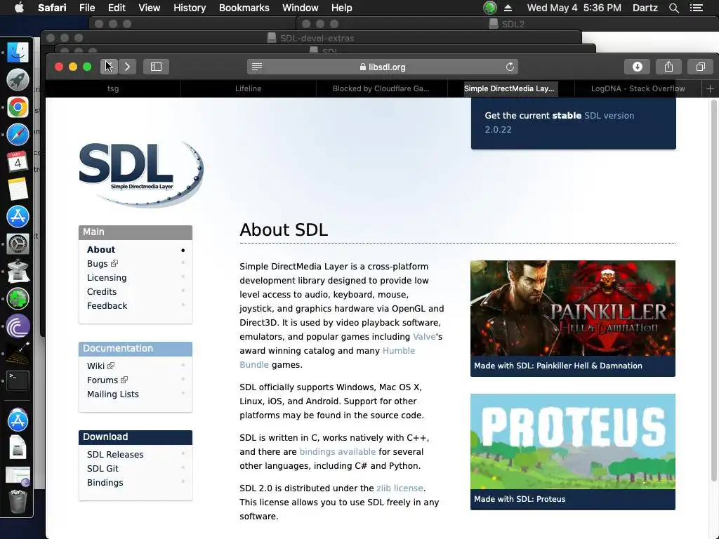Open Terminal from the Dock
The width and height of the screenshot is (719, 539).
[x=18, y=381]
